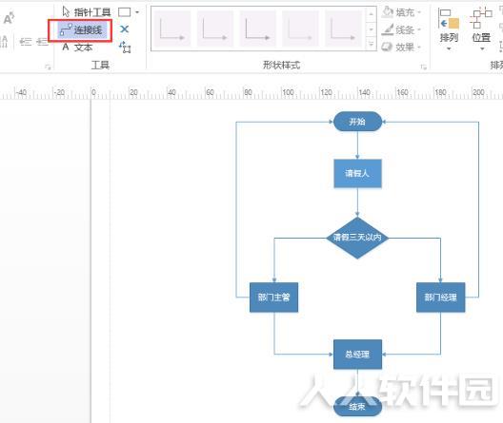Expand the shape styles gallery more arrow

(x=371, y=44)
